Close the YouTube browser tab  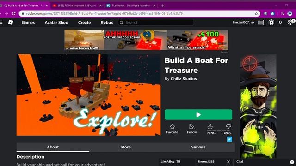click(x=100, y=6)
